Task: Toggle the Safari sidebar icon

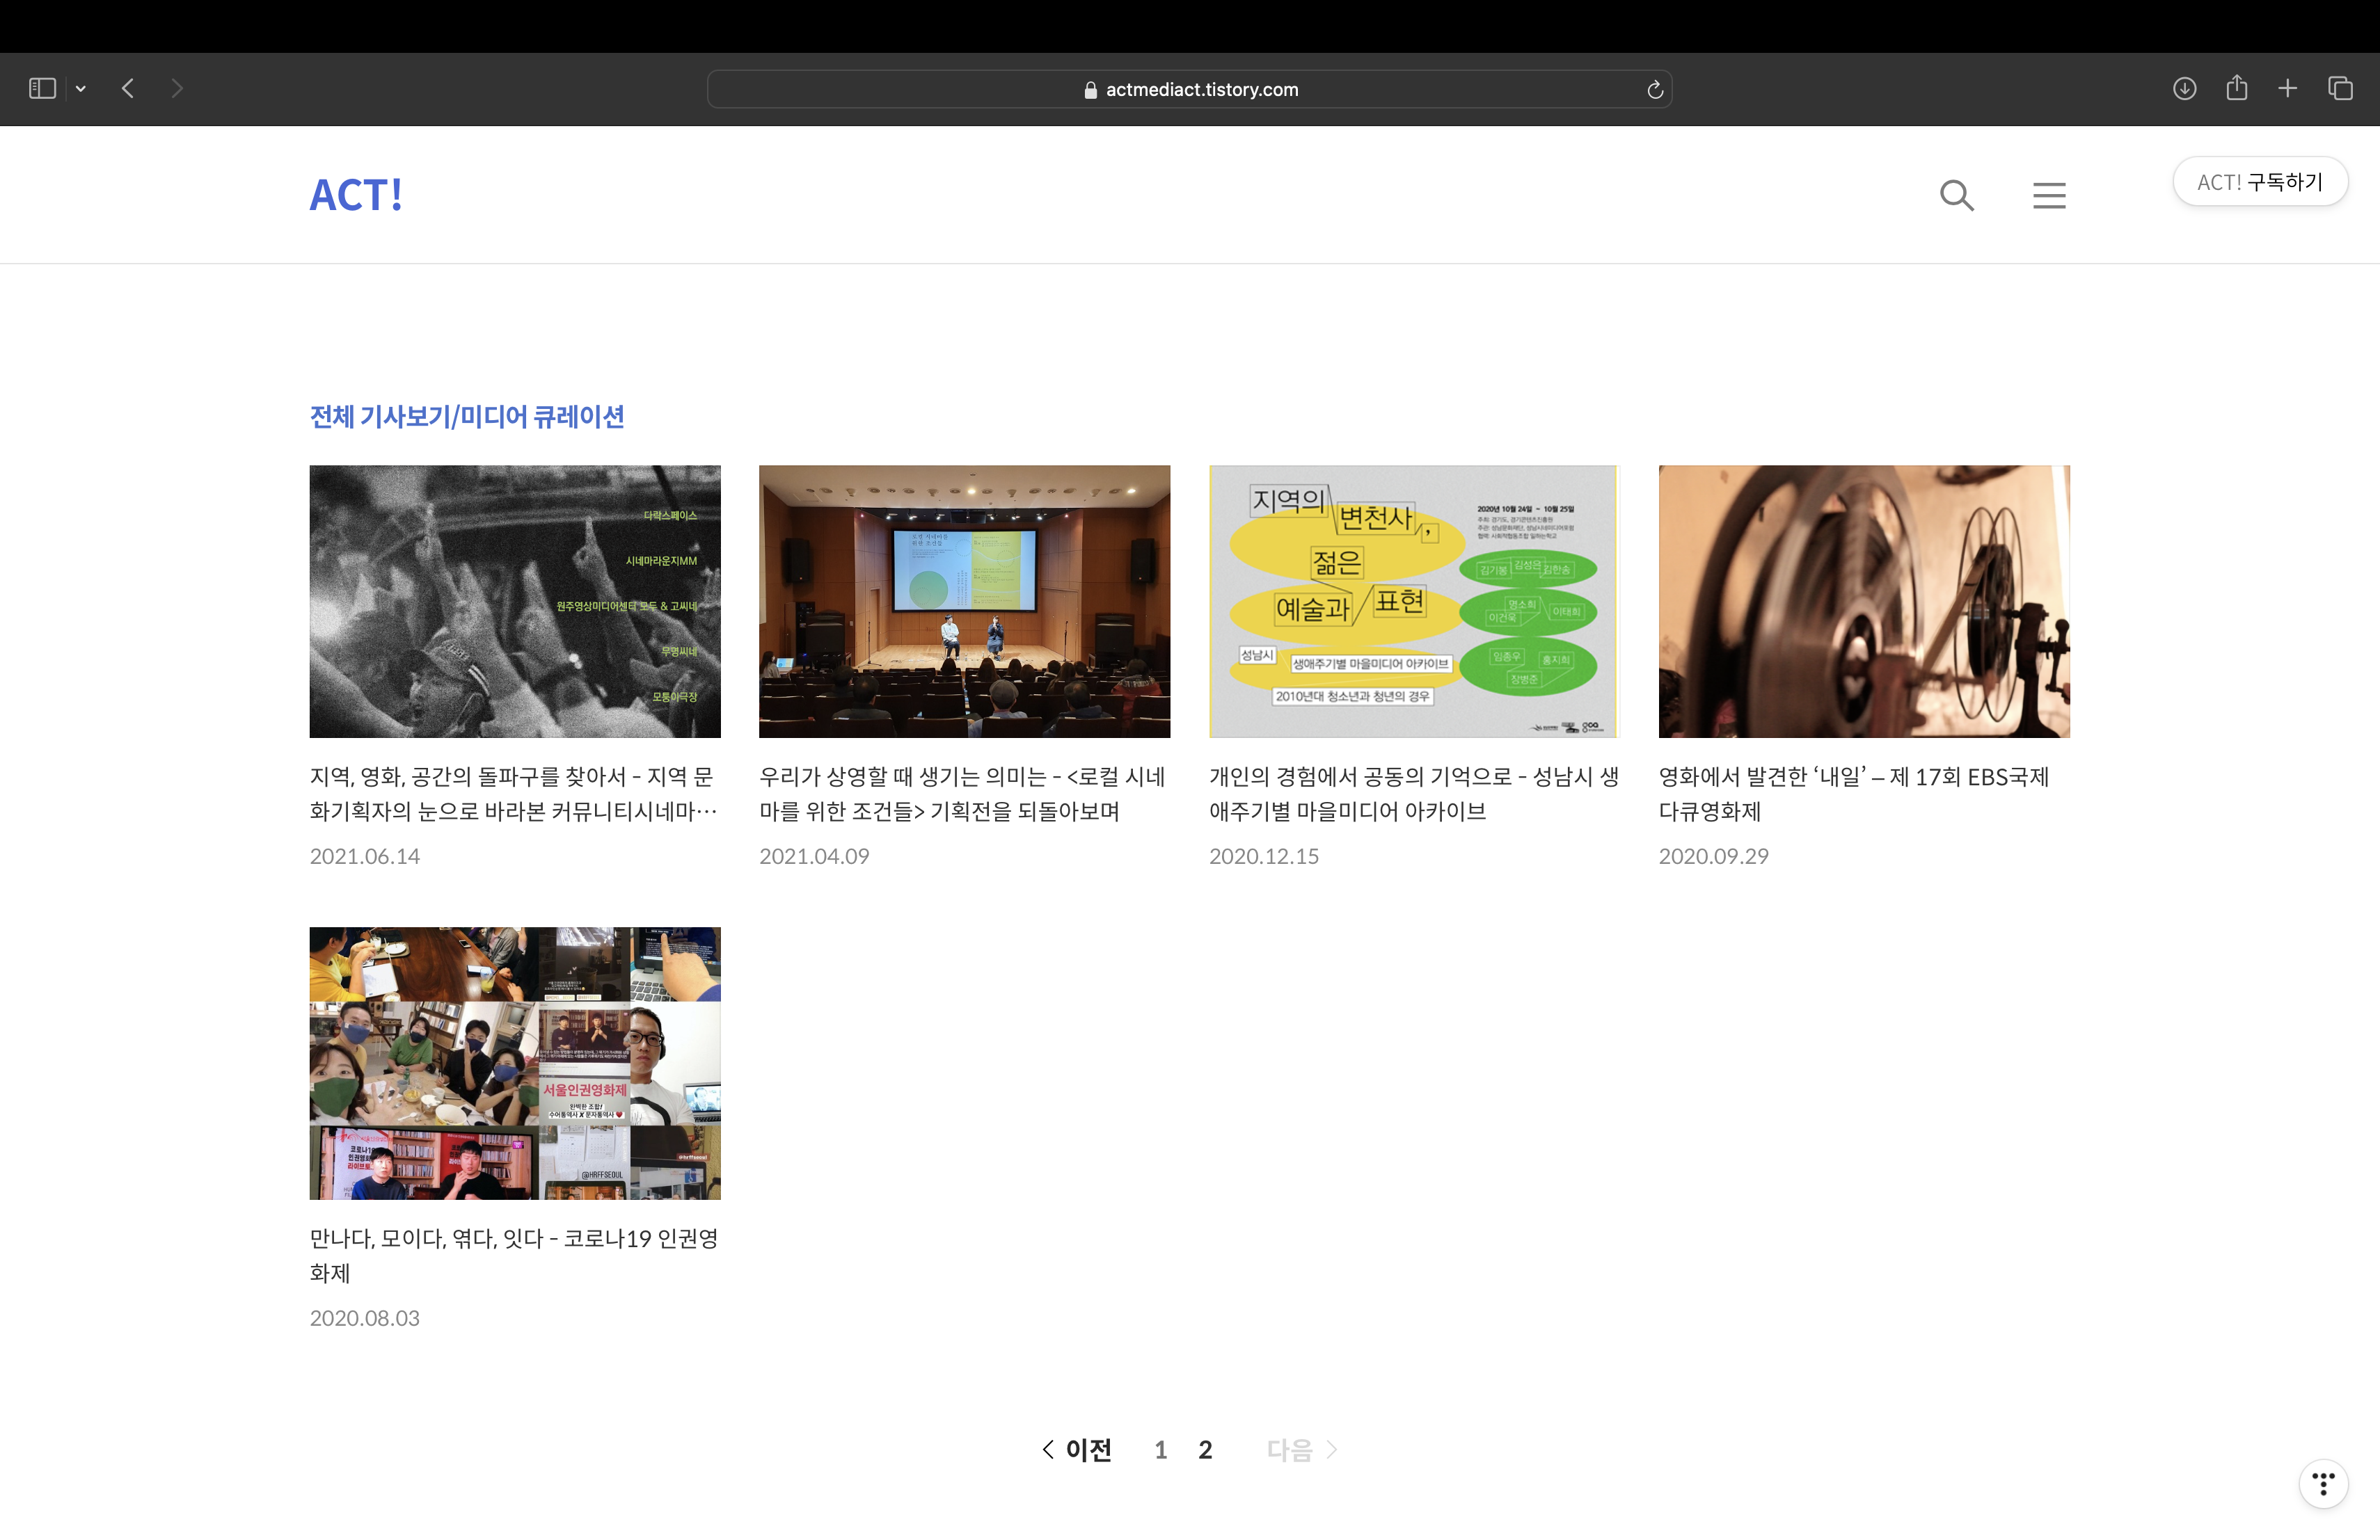Action: coord(42,89)
